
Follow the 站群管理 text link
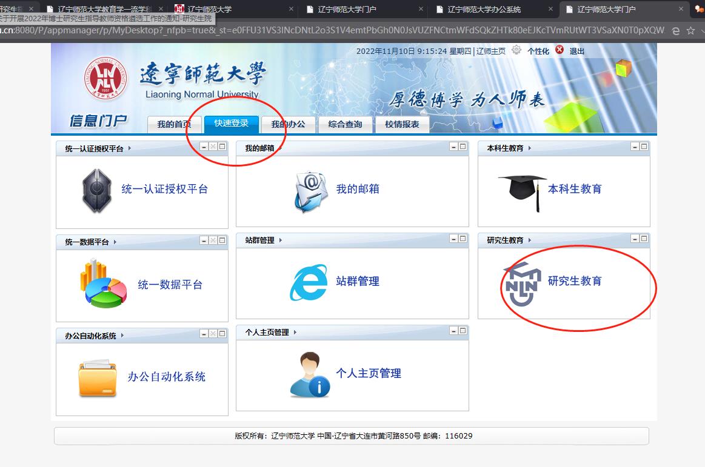point(358,282)
